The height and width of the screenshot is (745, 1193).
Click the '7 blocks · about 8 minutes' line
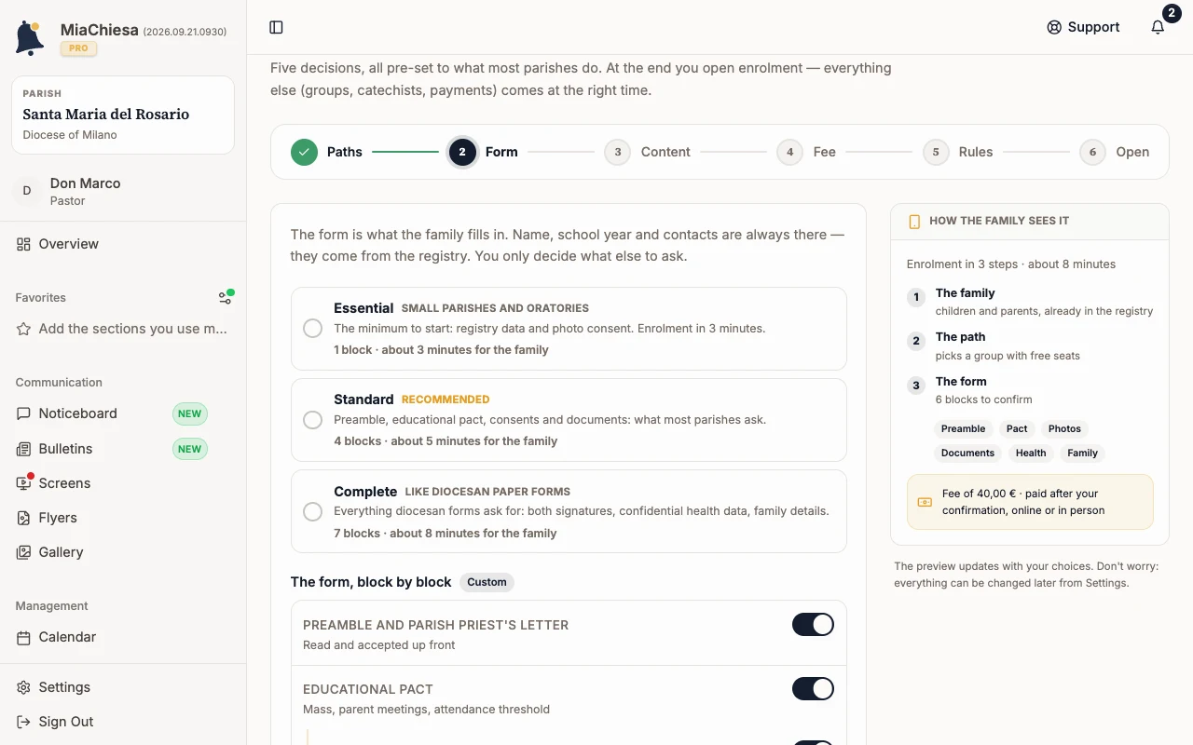446,534
